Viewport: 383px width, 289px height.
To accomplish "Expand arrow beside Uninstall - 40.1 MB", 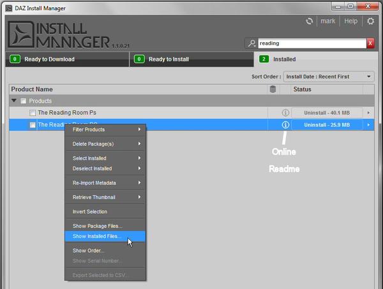I will [368, 113].
